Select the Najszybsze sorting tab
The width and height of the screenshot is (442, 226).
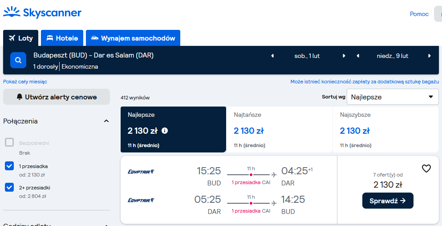pos(385,130)
